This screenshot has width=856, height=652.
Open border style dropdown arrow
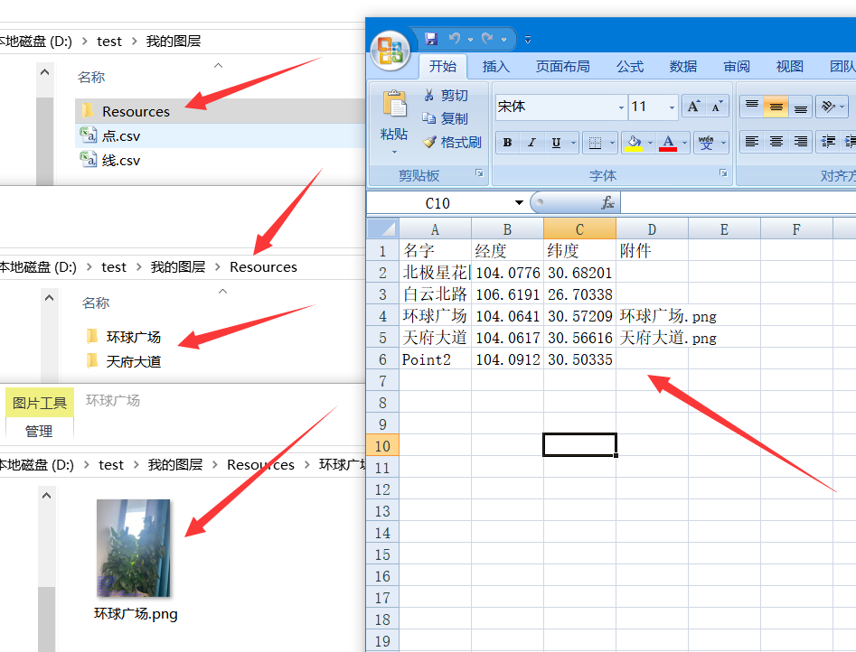coord(612,143)
